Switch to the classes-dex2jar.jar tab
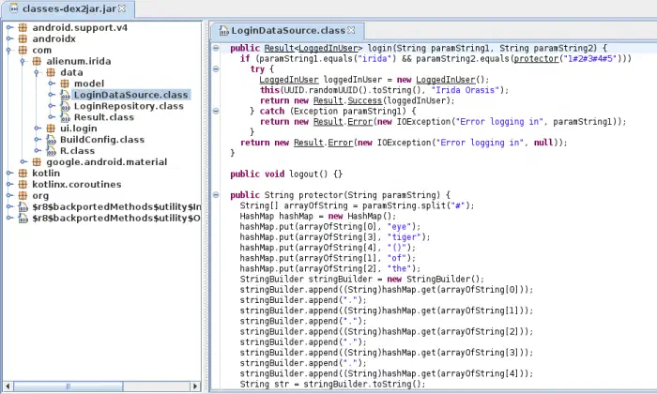The image size is (657, 394). pyautogui.click(x=69, y=8)
